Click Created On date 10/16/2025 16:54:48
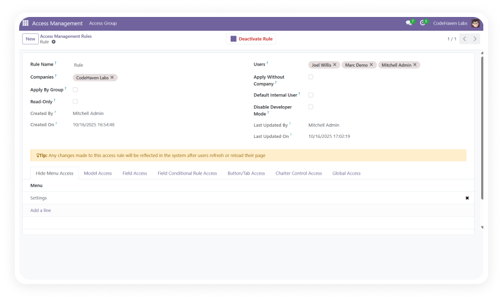This screenshot has height=301, width=503. (93, 125)
